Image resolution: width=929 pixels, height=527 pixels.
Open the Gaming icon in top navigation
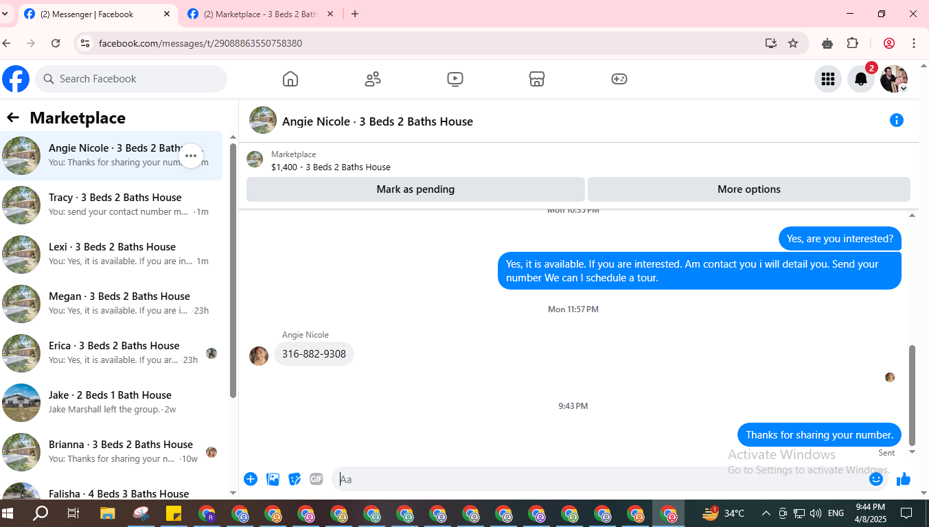pyautogui.click(x=619, y=79)
